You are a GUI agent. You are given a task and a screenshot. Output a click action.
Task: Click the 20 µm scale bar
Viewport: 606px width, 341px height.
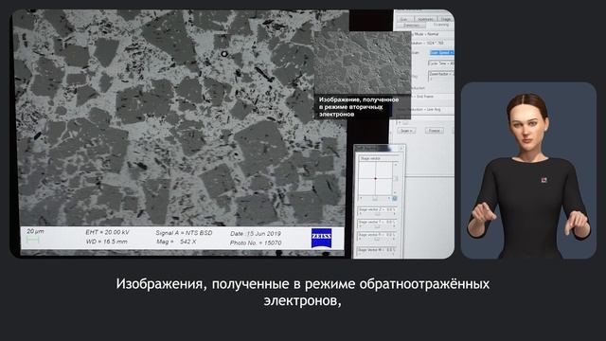(x=33, y=240)
